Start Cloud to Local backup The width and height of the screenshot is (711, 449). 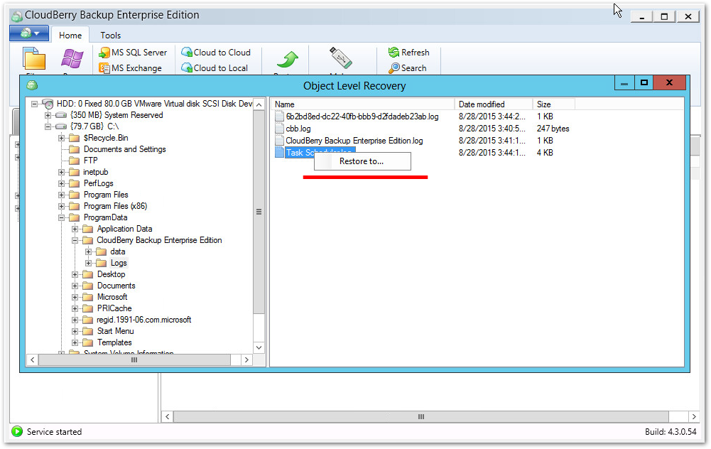click(x=215, y=68)
